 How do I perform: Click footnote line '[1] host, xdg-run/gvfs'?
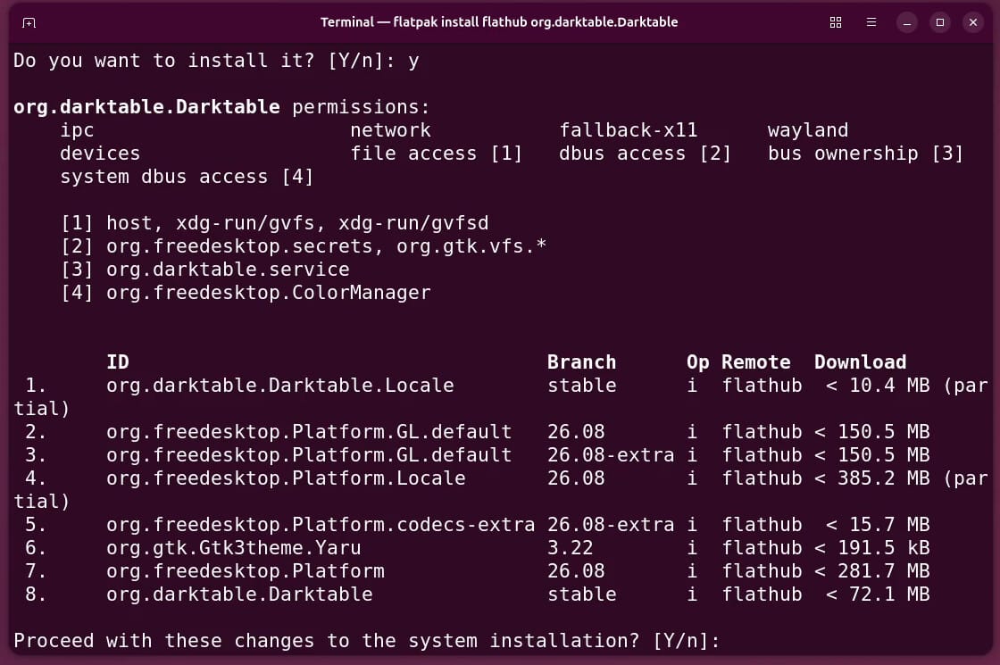[275, 223]
